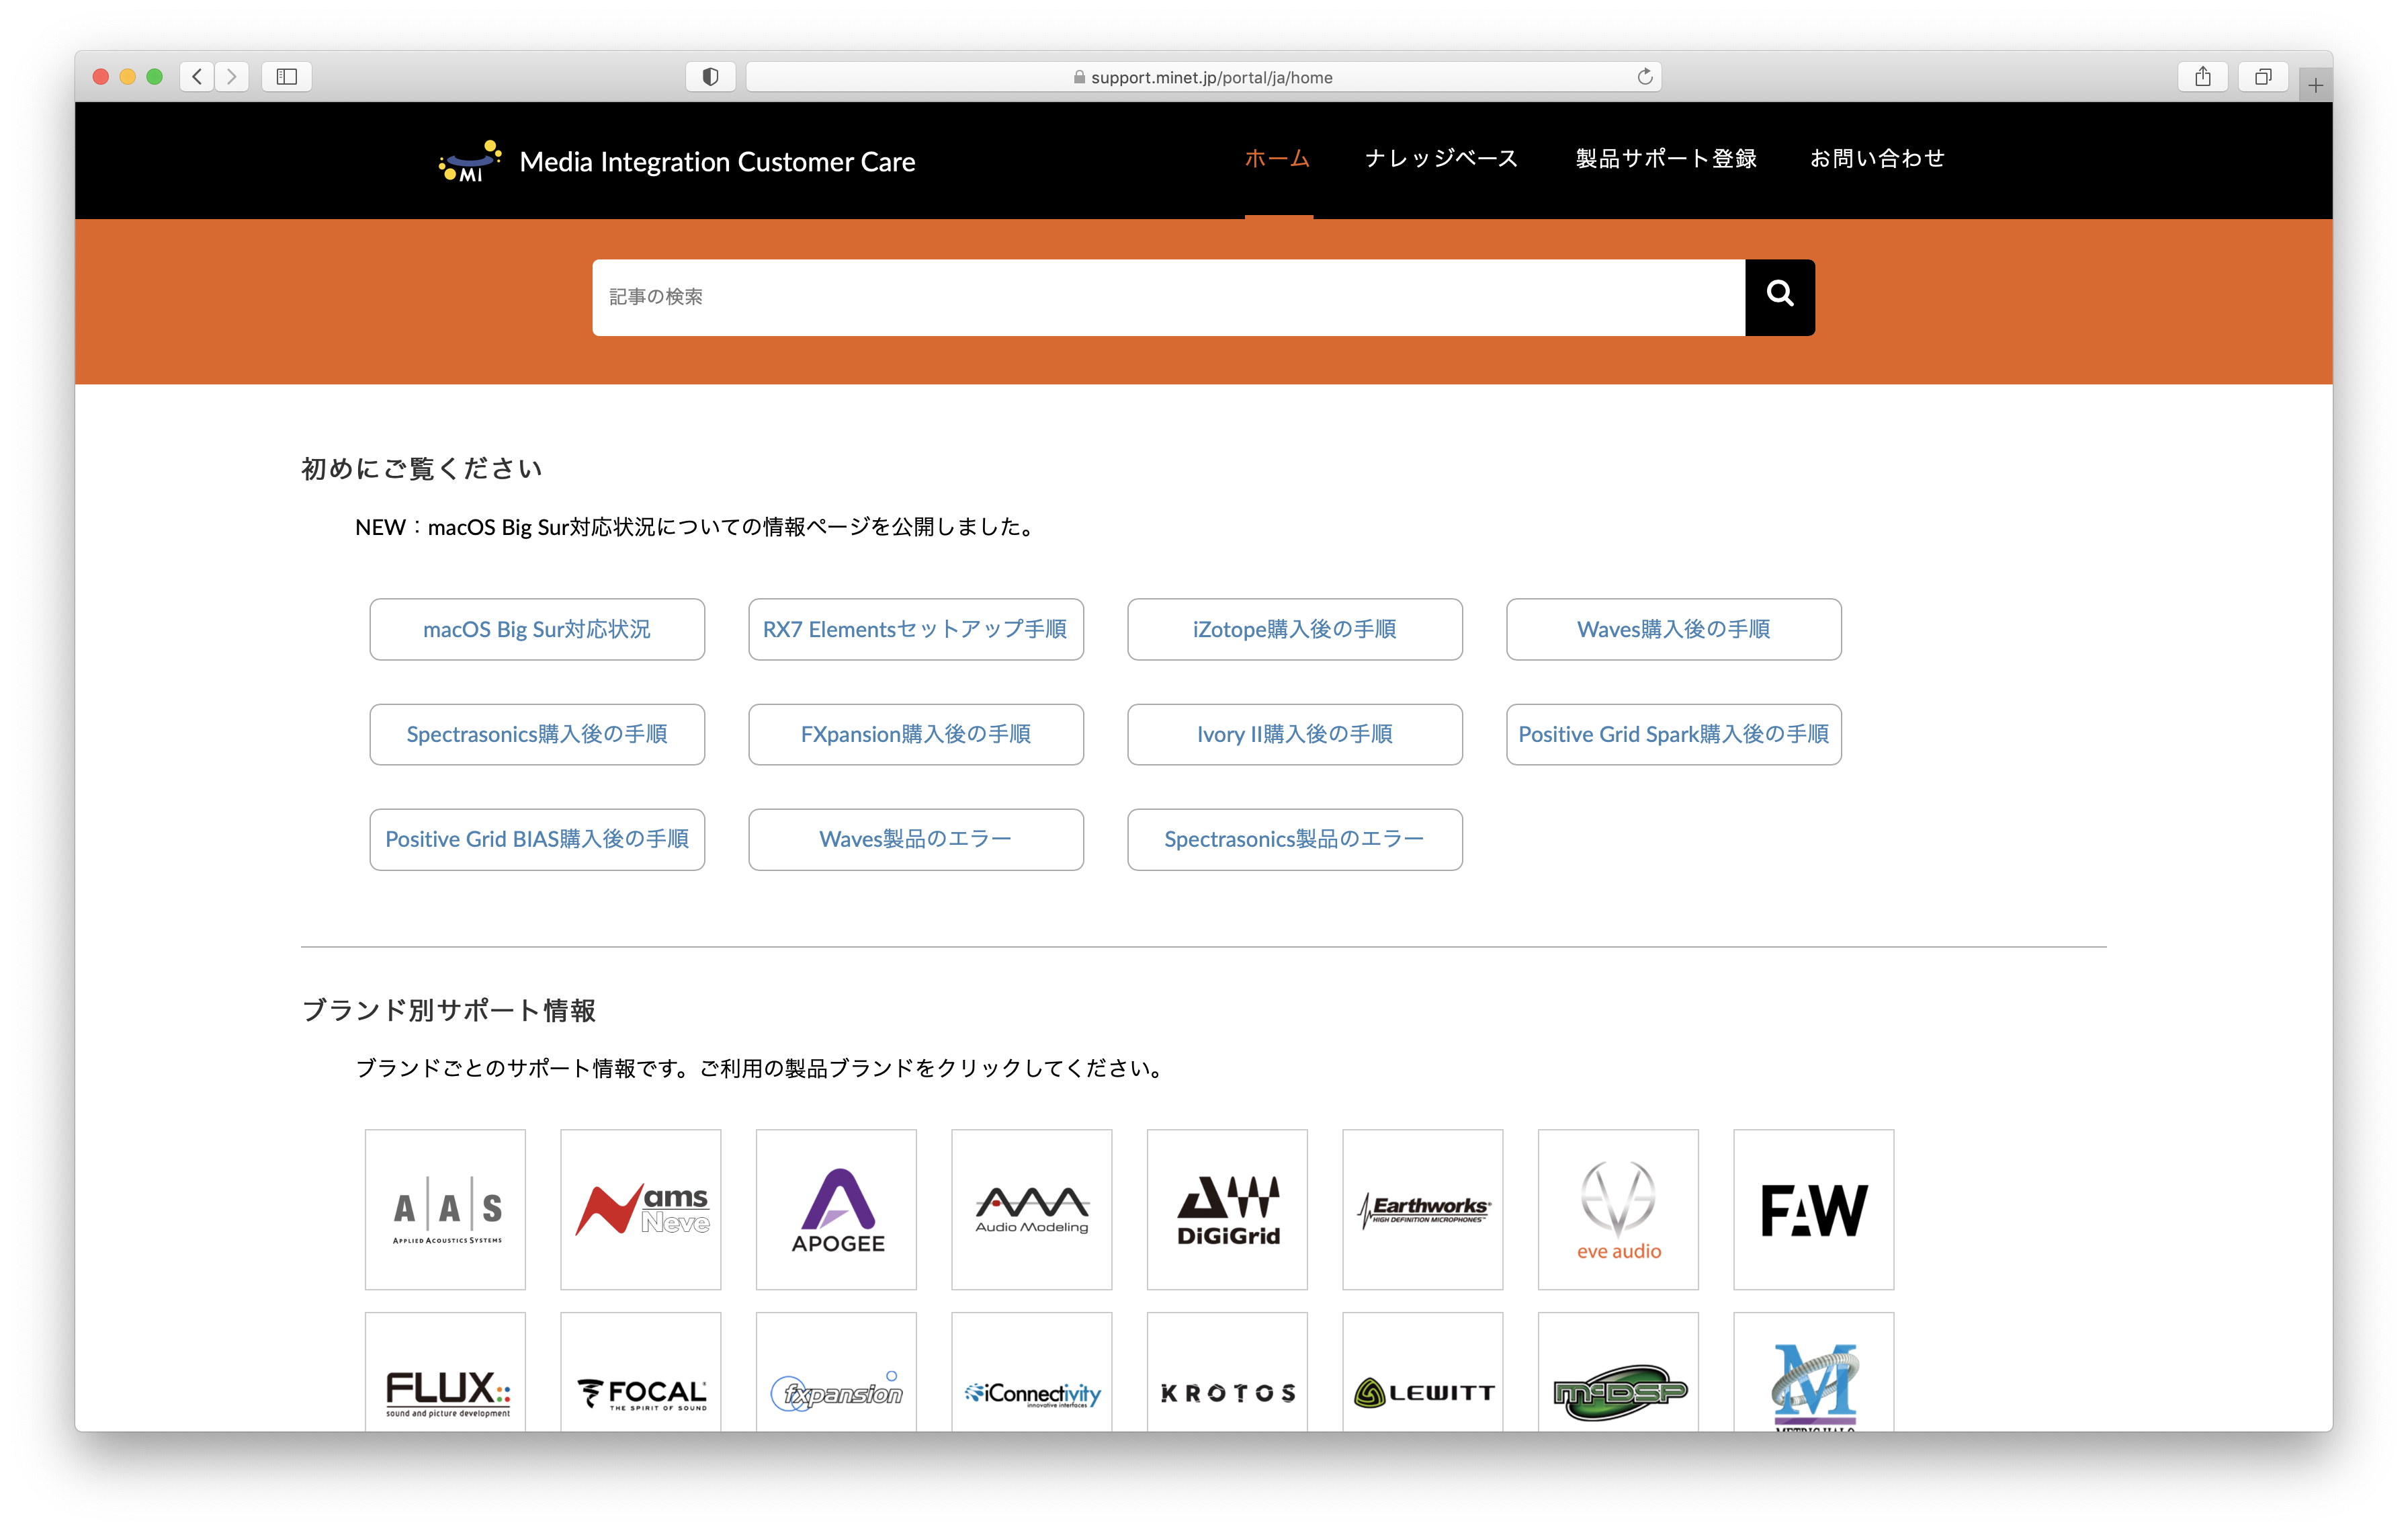Open Waves製品のエラー button
Screen dimensions: 2408x1531
(x=915, y=839)
